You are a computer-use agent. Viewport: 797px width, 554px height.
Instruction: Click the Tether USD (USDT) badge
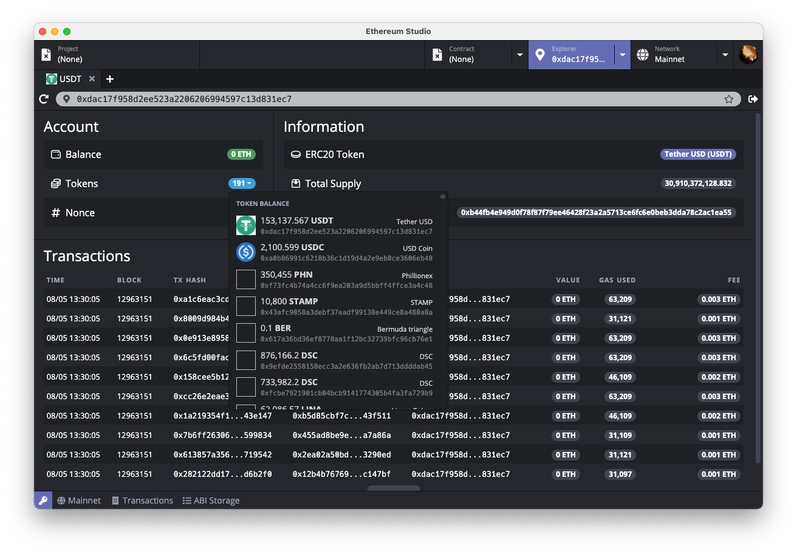click(698, 154)
